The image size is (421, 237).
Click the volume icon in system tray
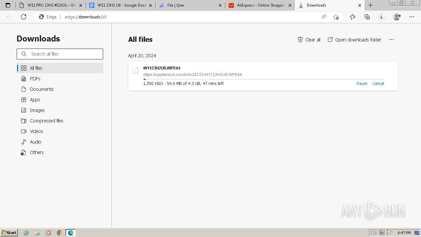(374, 233)
